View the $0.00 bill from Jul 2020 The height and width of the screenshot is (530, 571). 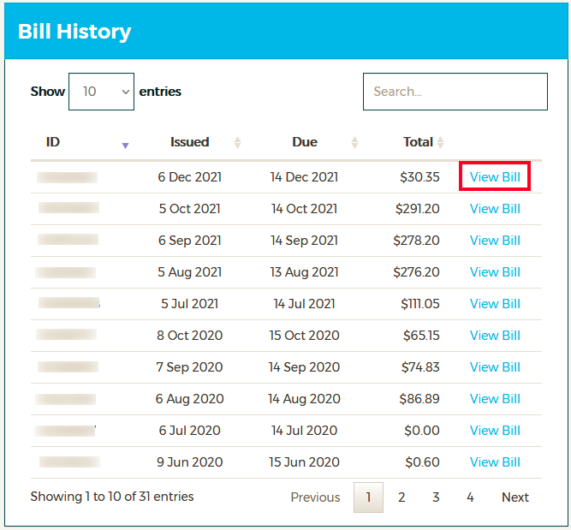coord(495,431)
